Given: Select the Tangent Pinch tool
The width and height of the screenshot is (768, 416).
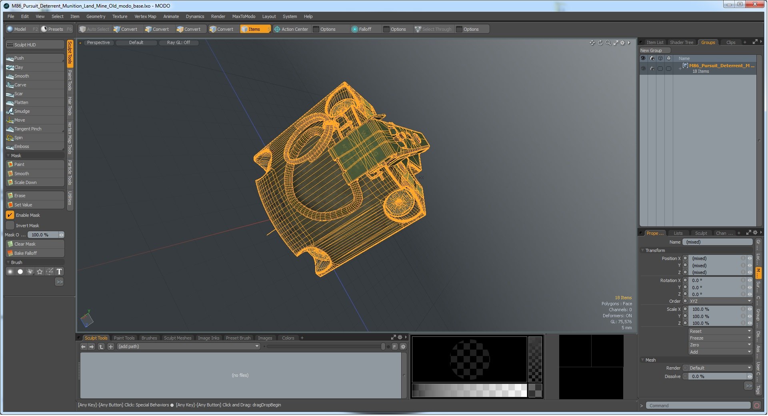Looking at the screenshot, I should coord(34,129).
